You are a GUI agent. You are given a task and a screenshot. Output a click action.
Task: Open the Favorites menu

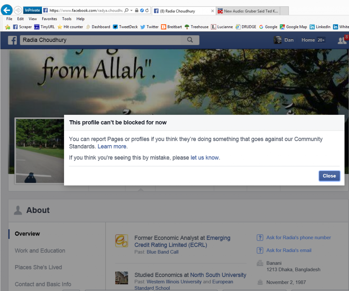(x=49, y=19)
